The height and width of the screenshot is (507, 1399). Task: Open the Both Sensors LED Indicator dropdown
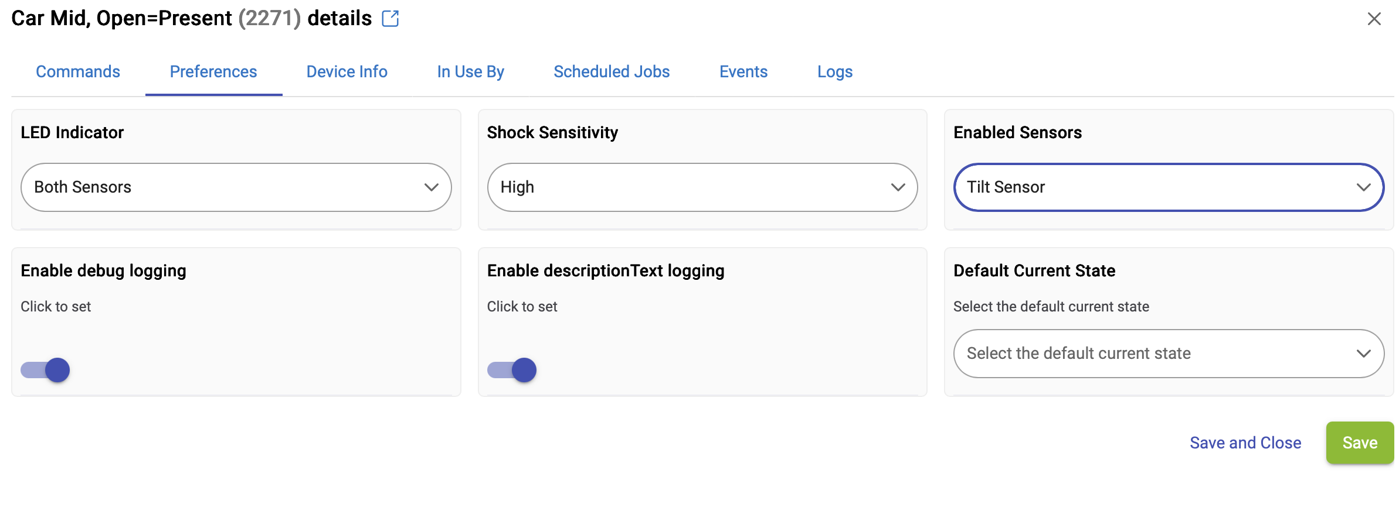(x=236, y=187)
